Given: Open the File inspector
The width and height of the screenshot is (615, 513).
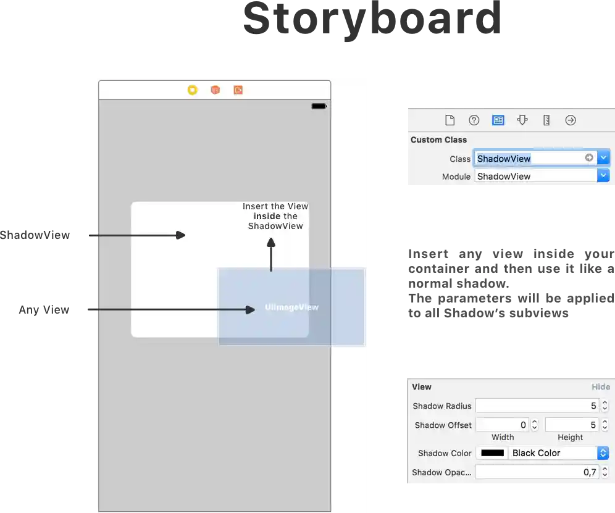Looking at the screenshot, I should pyautogui.click(x=450, y=120).
